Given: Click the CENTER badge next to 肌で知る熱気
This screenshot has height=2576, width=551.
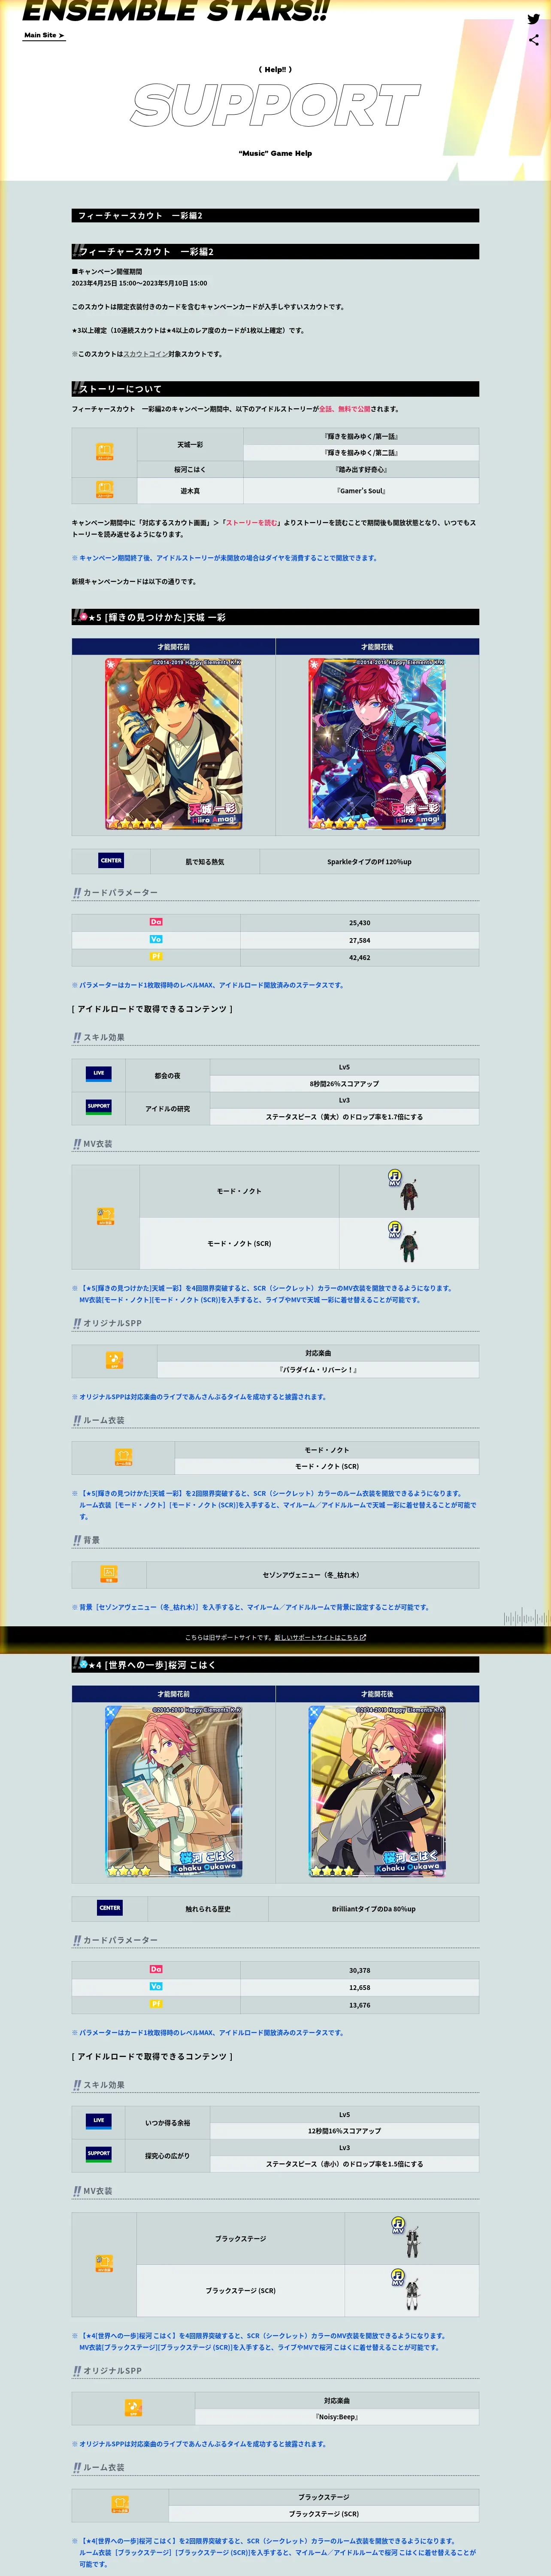Looking at the screenshot, I should (111, 860).
